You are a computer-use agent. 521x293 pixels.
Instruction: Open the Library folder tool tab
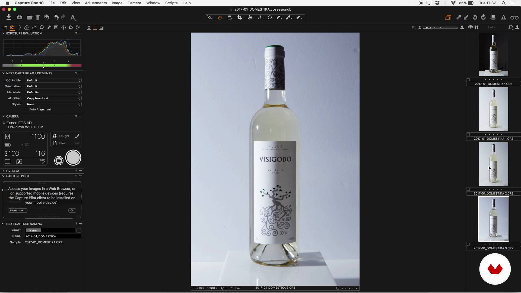click(x=5, y=27)
